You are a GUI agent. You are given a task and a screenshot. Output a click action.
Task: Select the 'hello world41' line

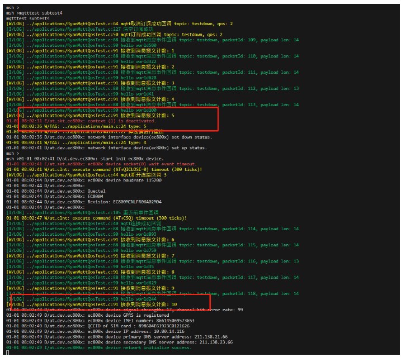pos(80,94)
